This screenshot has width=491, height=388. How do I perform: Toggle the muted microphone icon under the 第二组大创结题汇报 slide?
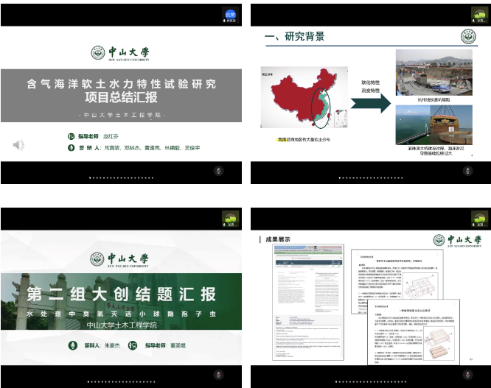pos(218,373)
